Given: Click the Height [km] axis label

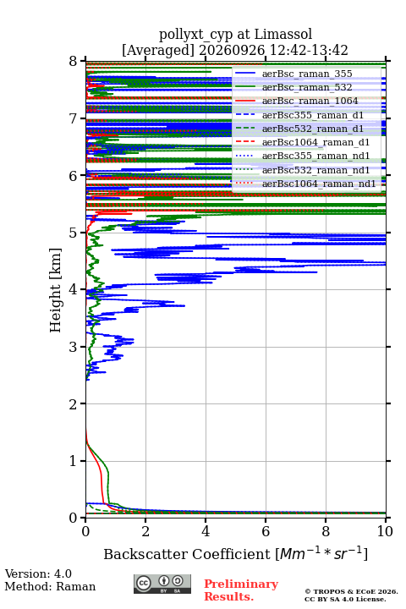Looking at the screenshot, I should (56, 290).
